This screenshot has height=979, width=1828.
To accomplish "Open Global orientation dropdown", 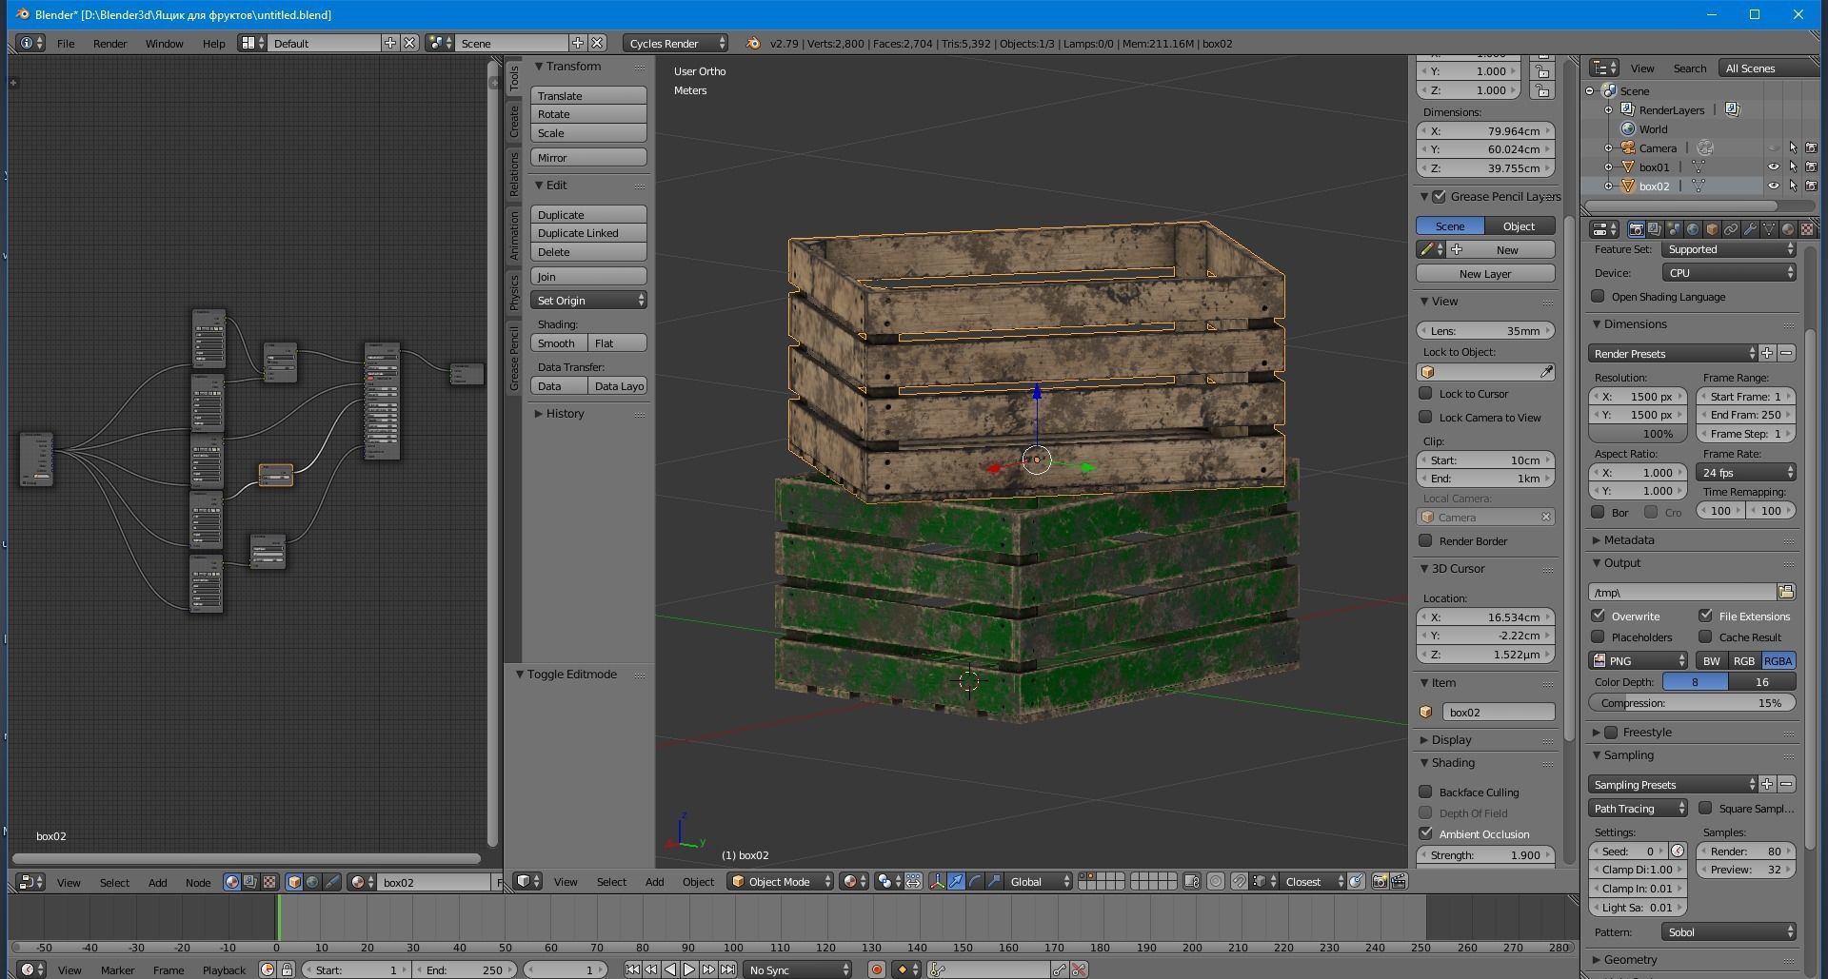I will (x=1039, y=882).
